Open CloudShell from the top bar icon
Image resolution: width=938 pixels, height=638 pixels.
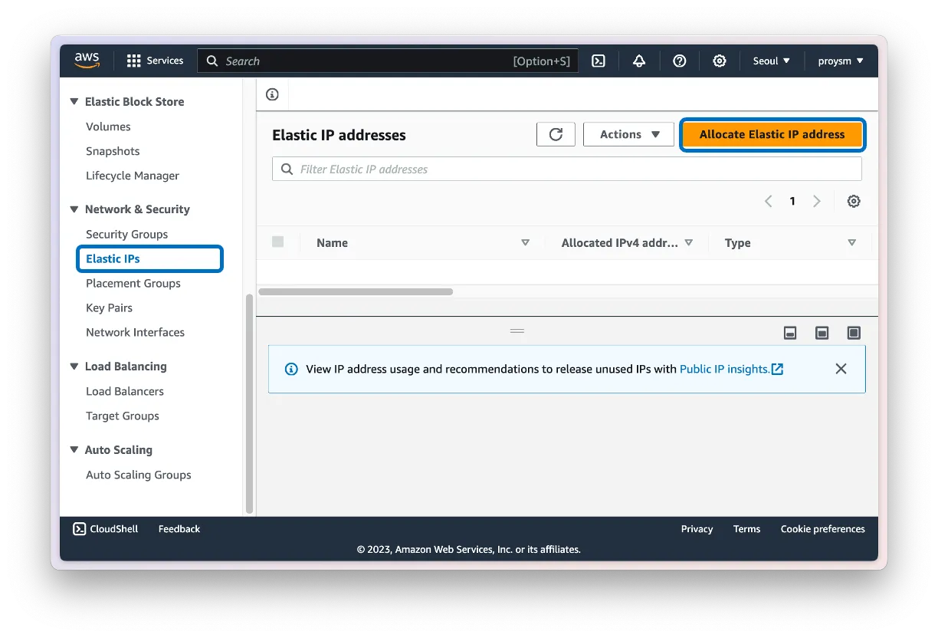pos(599,61)
